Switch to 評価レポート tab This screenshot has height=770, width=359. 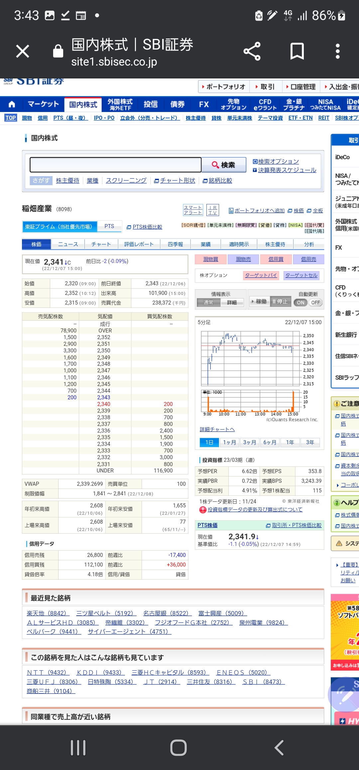click(x=139, y=244)
